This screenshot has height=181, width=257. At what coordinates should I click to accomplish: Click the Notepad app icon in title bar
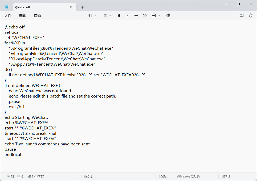(x=7, y=7)
